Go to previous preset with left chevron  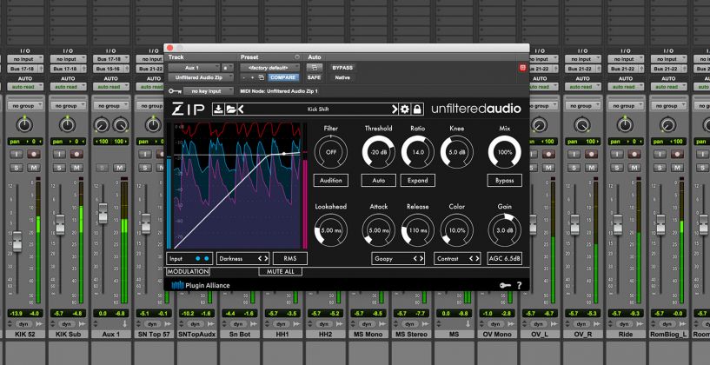click(x=241, y=109)
